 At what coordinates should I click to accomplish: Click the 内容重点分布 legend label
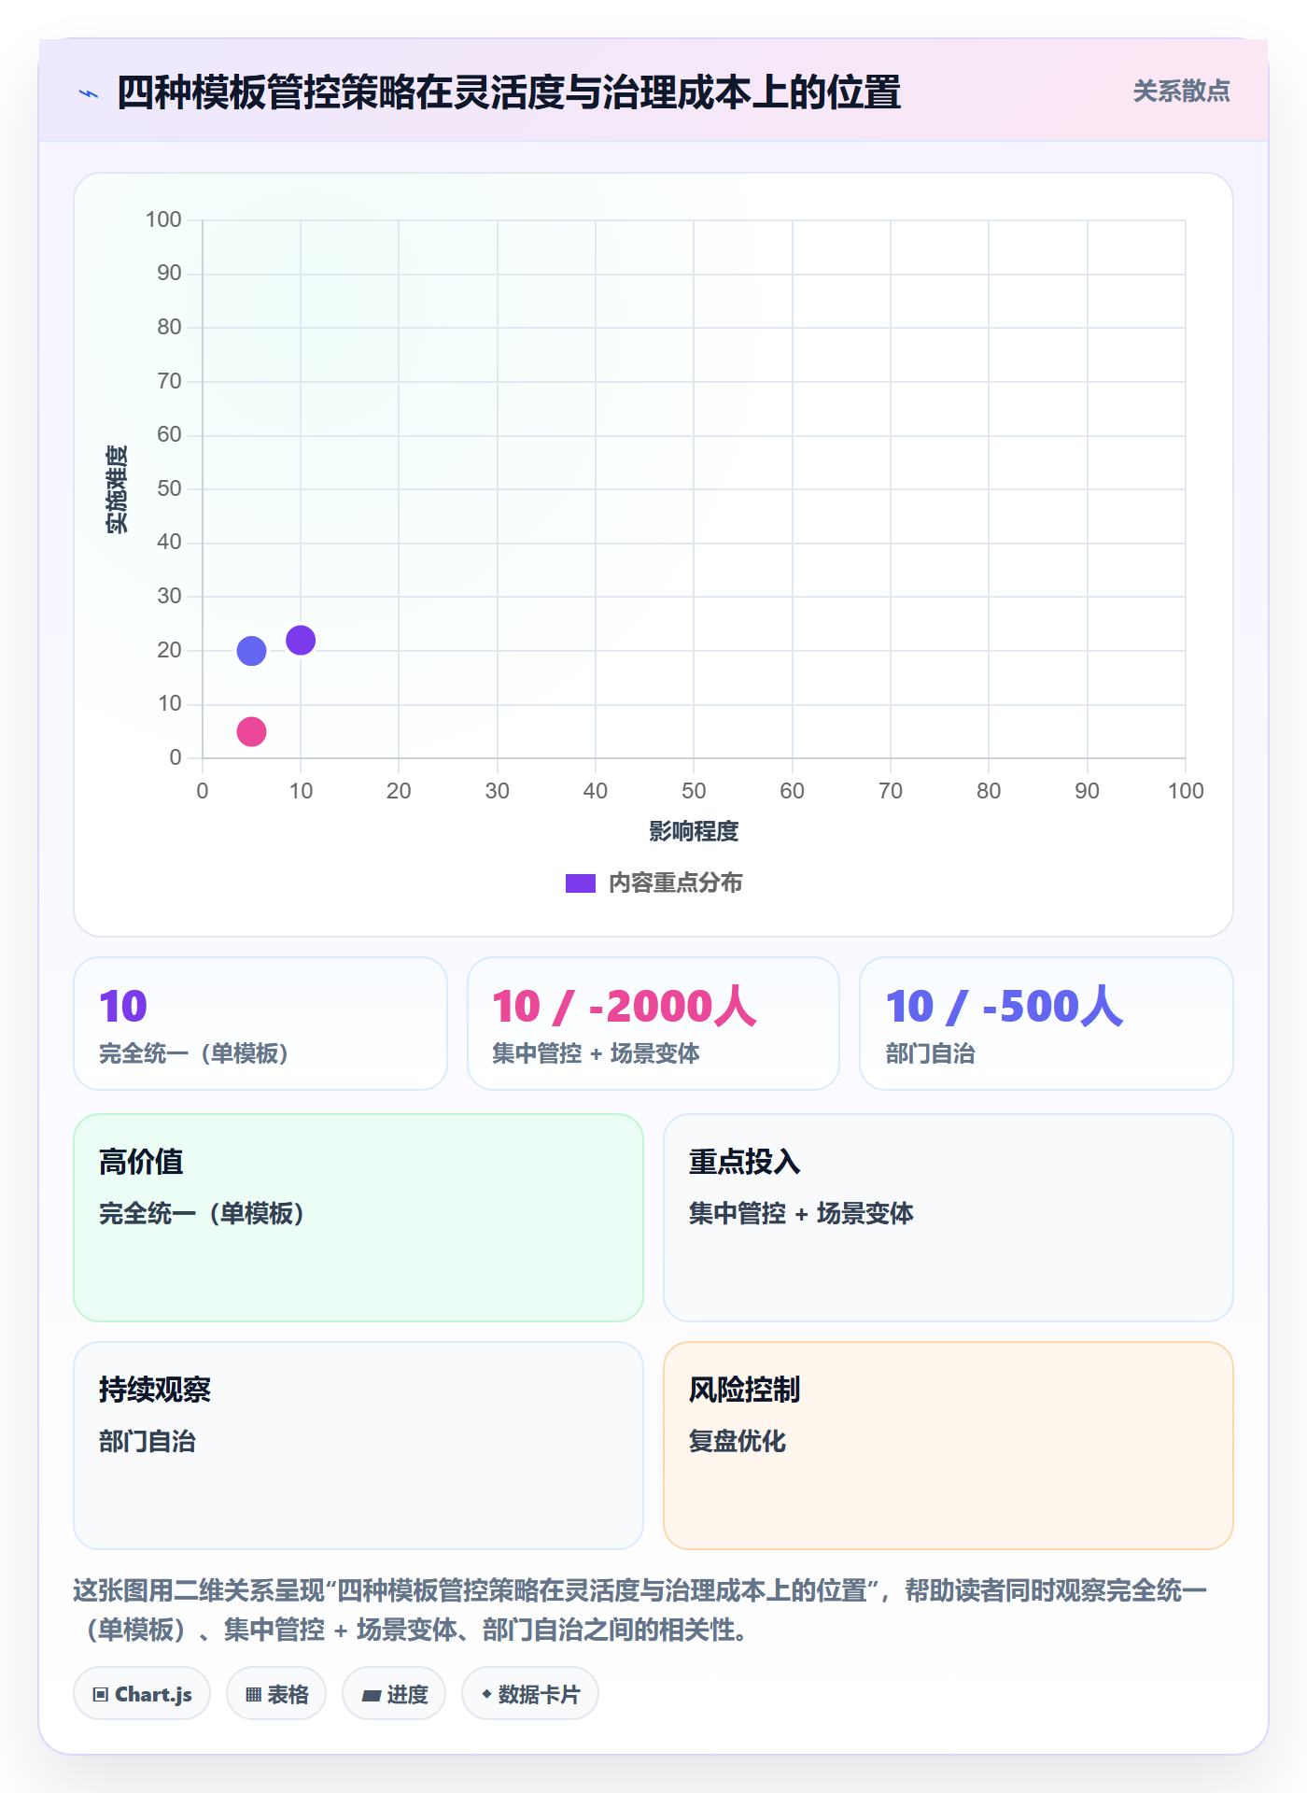(x=675, y=883)
